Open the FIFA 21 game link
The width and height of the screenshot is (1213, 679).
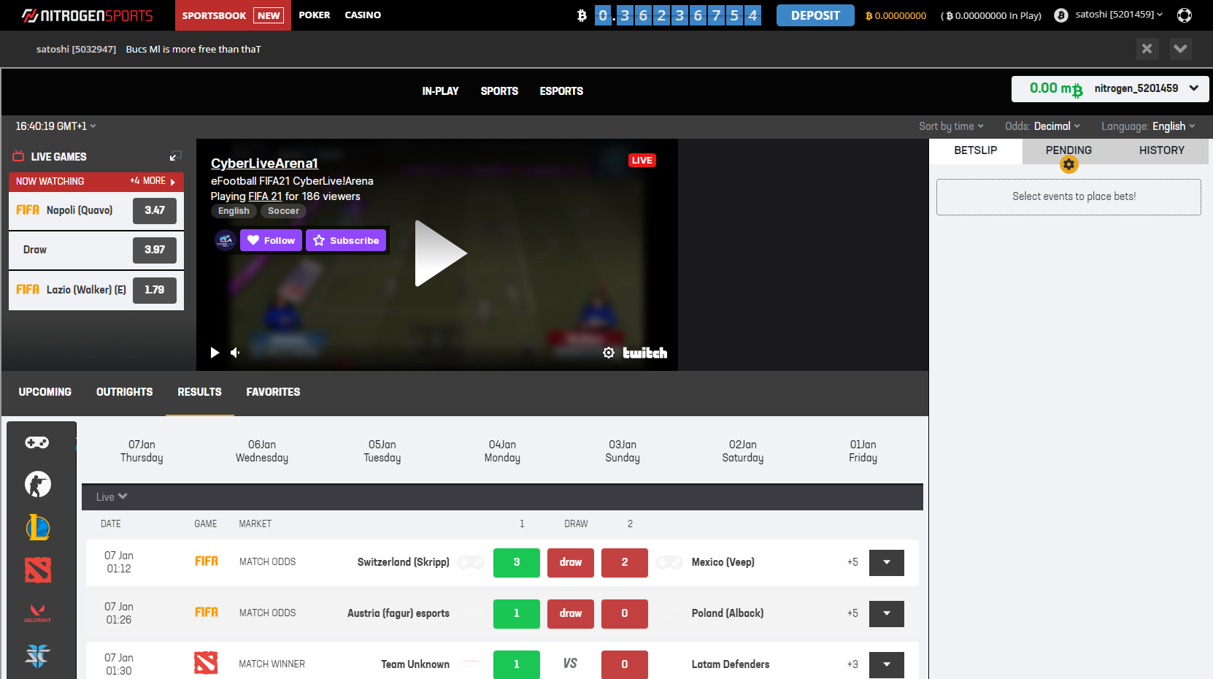pyautogui.click(x=265, y=196)
